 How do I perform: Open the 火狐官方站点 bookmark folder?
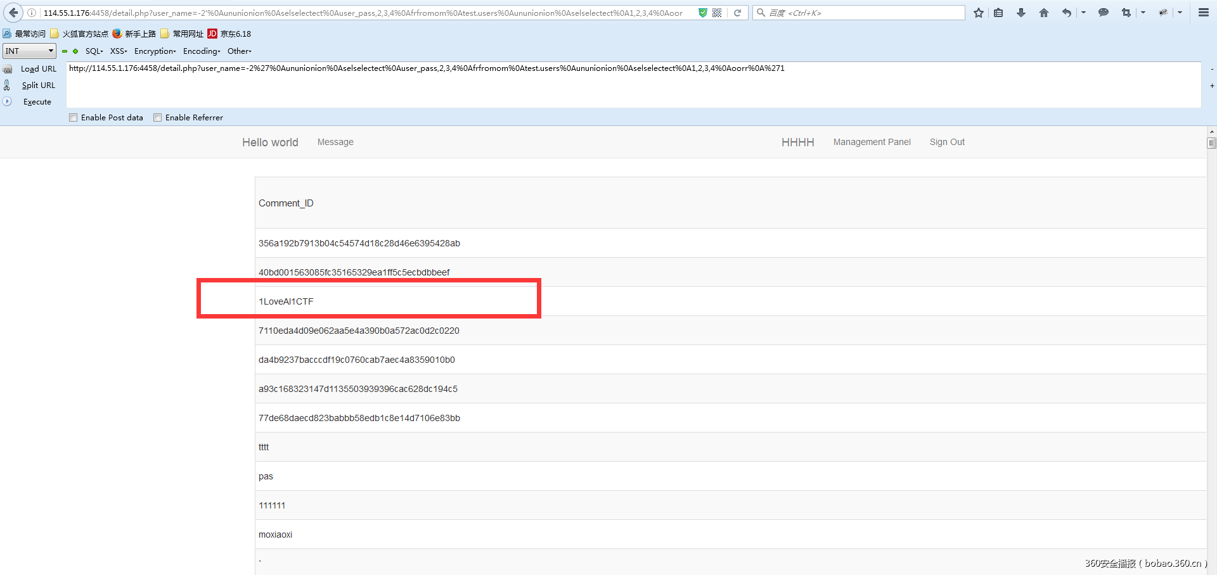point(80,34)
